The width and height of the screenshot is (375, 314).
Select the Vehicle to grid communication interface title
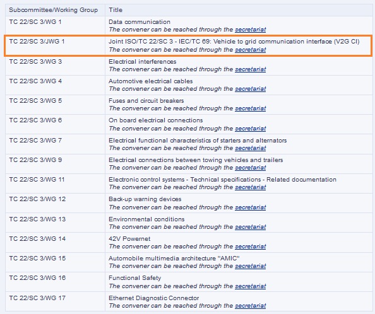(x=234, y=42)
